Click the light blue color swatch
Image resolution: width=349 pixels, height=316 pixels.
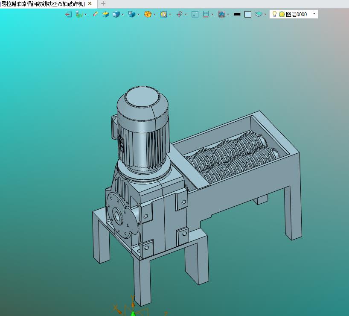248,14
